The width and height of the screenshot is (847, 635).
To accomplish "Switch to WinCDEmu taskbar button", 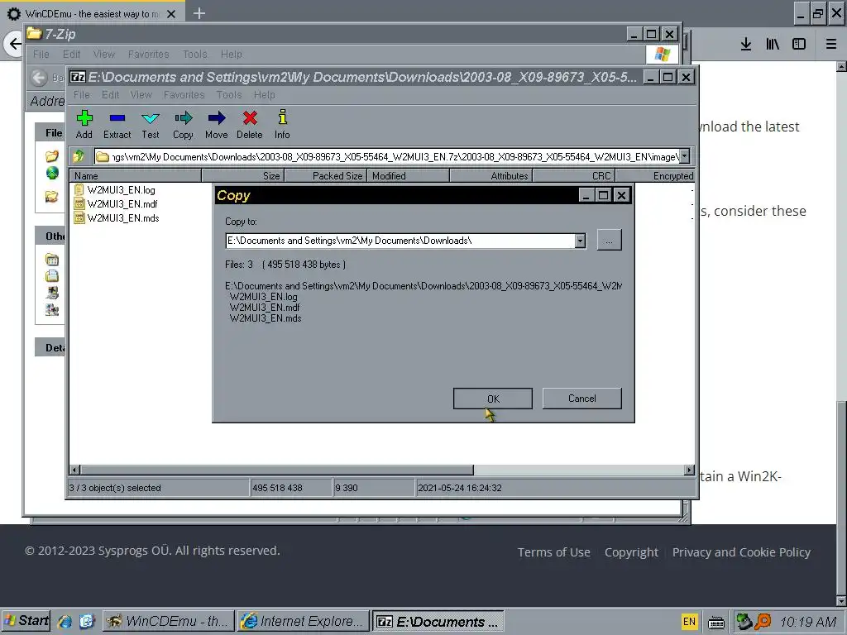I will (x=169, y=621).
